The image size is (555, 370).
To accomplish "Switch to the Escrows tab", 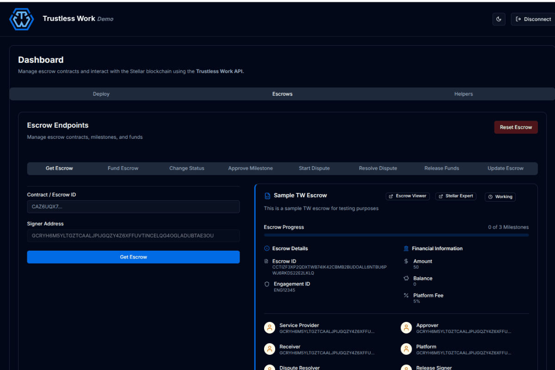I will 282,94.
